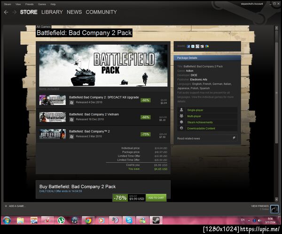Open Battlefield: Bad Company™ 2 link
This screenshot has height=234, width=282.
89,131
